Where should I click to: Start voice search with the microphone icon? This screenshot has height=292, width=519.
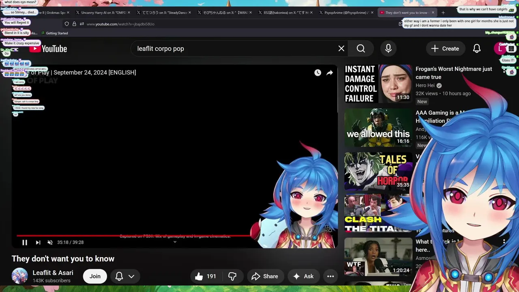(x=388, y=49)
